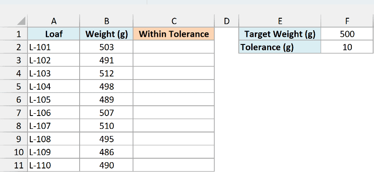Image resolution: width=374 pixels, height=172 pixels.
Task: Click the Weight (g) header cell
Action: [x=106, y=34]
